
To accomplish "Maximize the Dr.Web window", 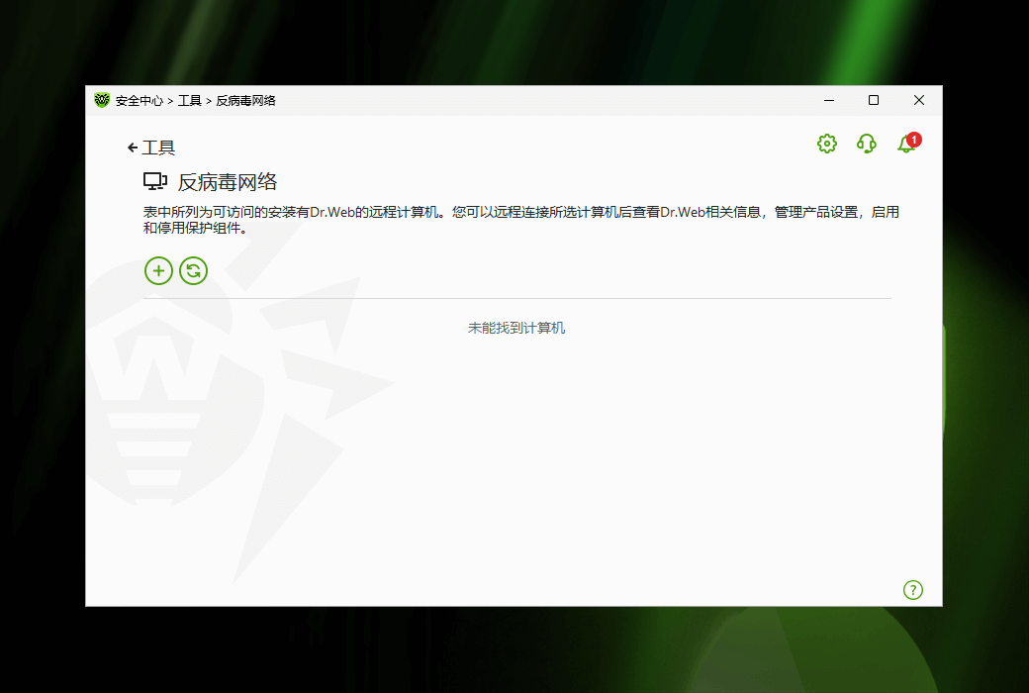I will click(874, 101).
